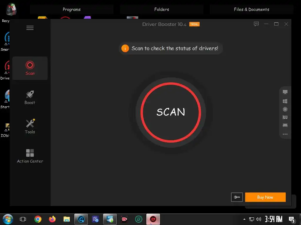The width and height of the screenshot is (301, 225).
Task: Start driver scan with big SCAN button
Action: click(x=171, y=112)
